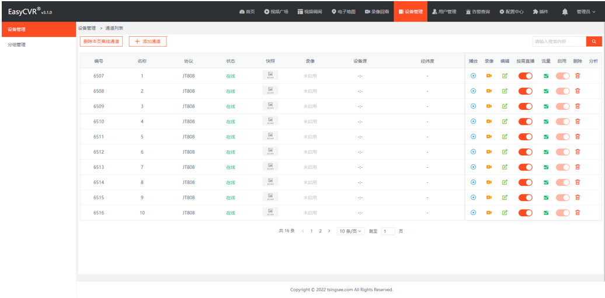
Task: Go to previous page arrow
Action: coord(303,231)
